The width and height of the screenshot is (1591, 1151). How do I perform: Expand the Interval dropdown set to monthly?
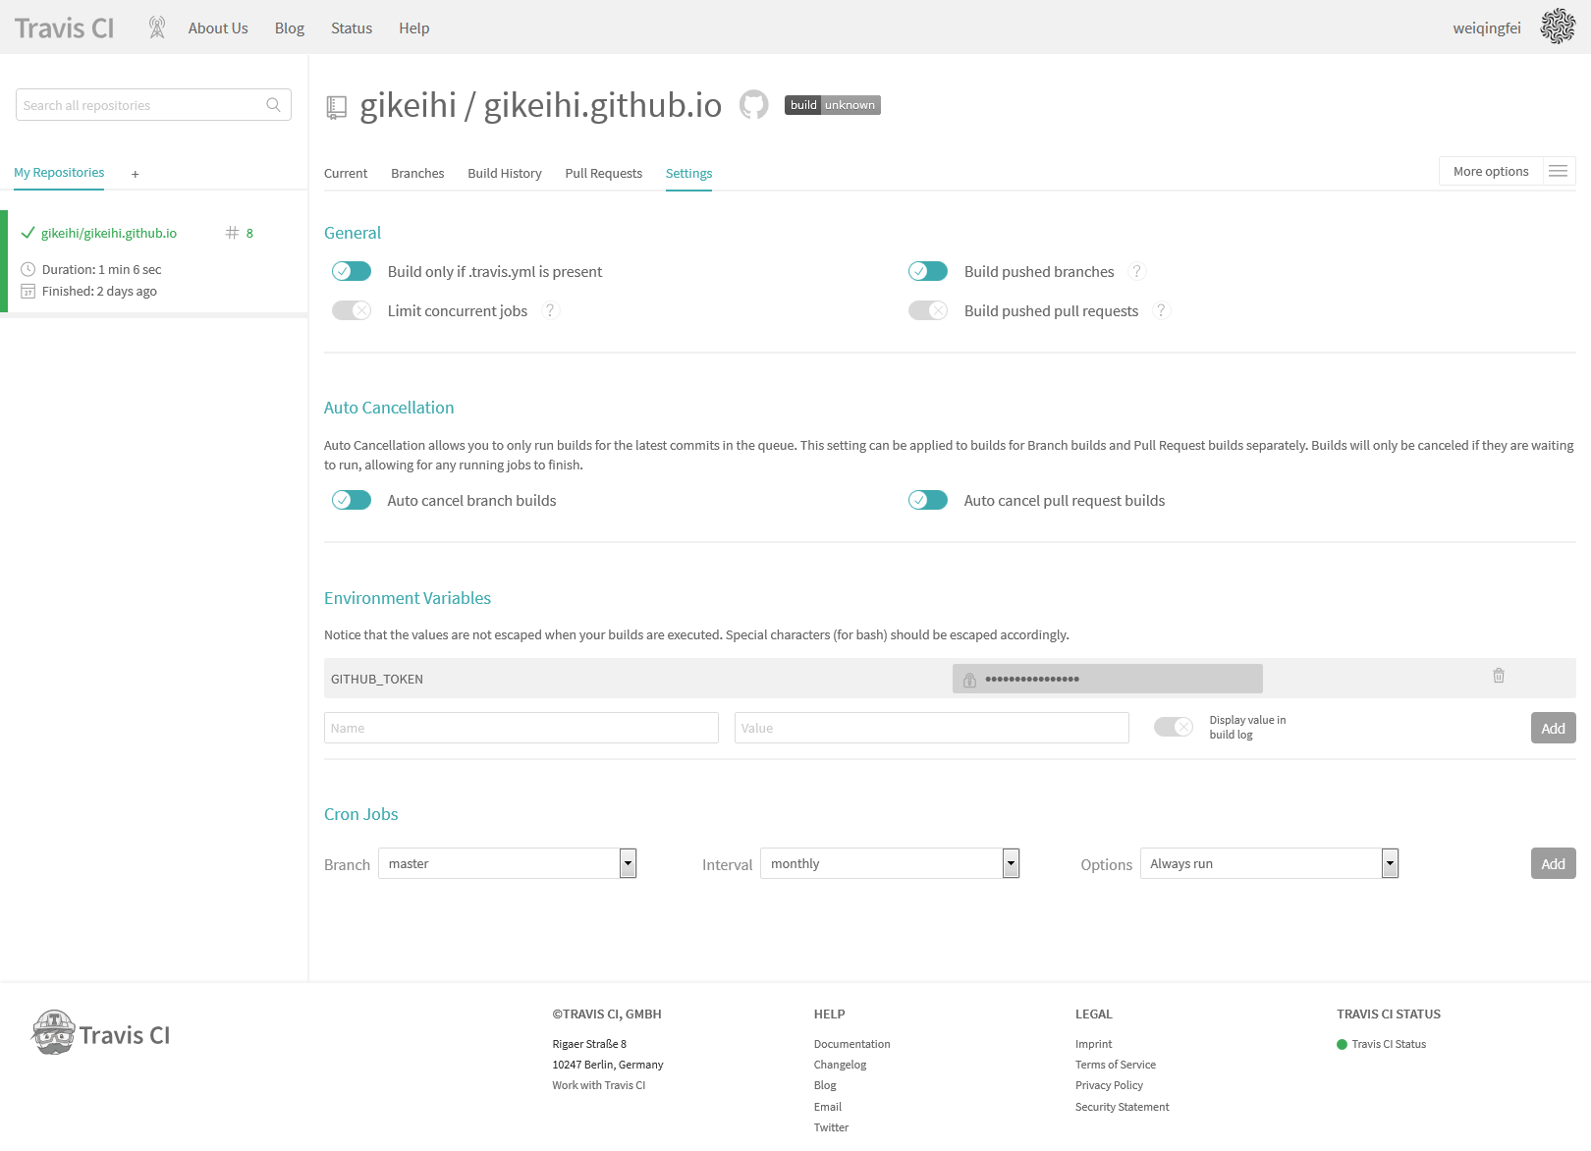pyautogui.click(x=890, y=864)
